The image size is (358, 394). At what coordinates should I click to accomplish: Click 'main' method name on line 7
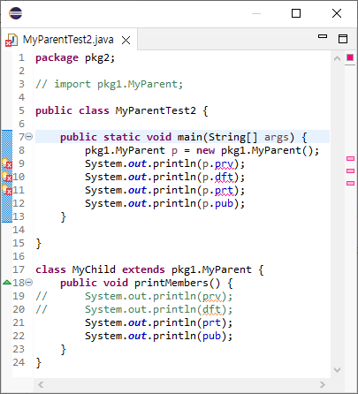(x=190, y=137)
